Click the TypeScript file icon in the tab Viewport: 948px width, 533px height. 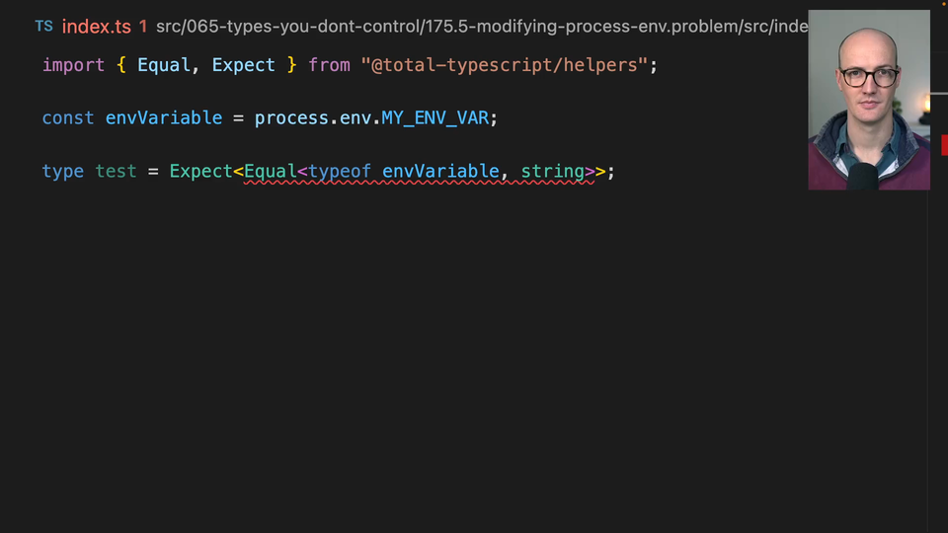click(x=43, y=27)
